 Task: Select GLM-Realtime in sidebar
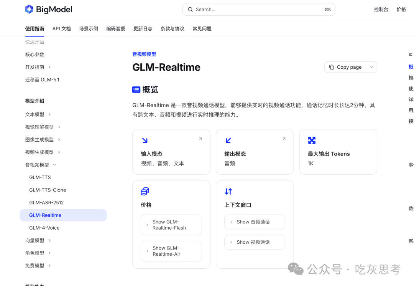click(x=63, y=215)
